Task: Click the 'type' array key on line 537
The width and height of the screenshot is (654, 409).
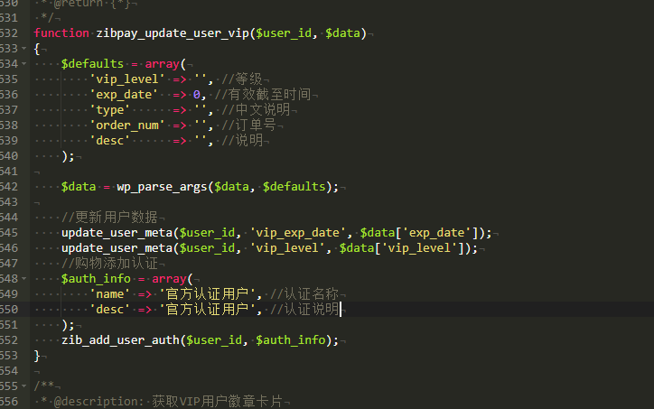Action: tap(109, 110)
